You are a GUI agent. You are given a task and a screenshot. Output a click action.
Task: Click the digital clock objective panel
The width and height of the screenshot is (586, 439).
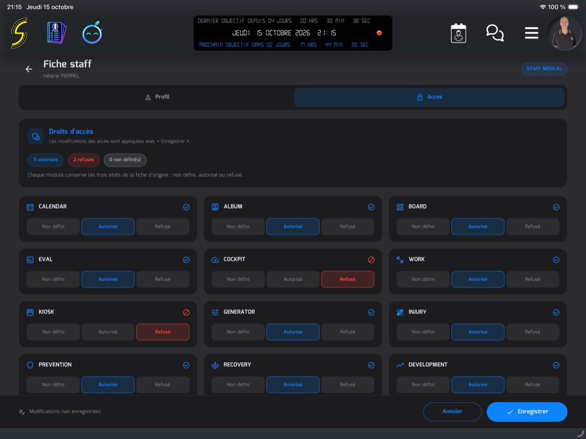pyautogui.click(x=293, y=33)
